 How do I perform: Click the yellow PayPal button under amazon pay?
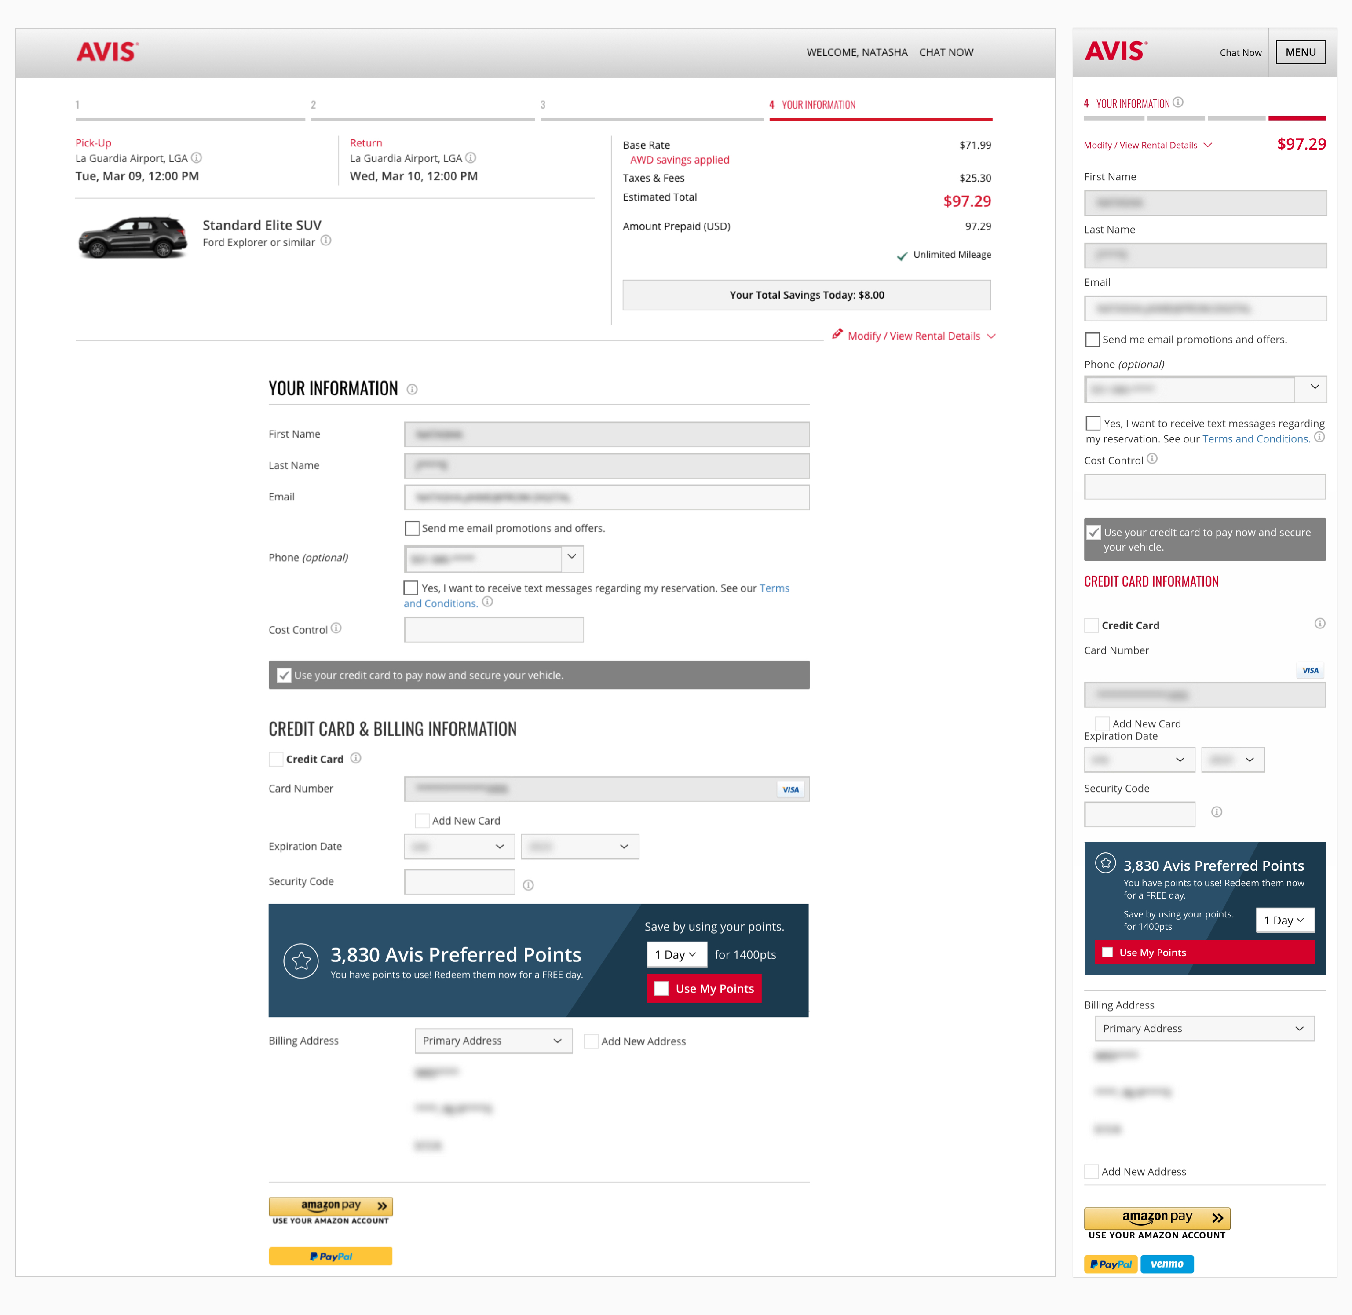tap(331, 1257)
